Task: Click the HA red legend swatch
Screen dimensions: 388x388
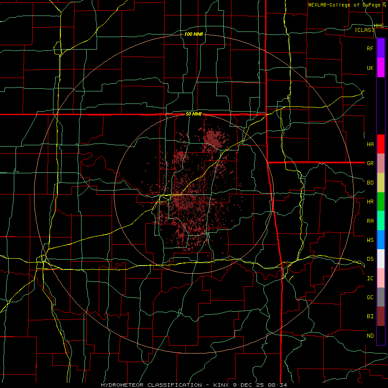Action: tap(381, 144)
